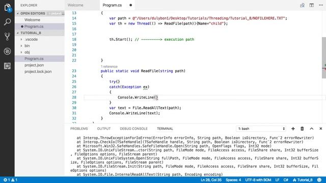Viewport: 326px width, 183px height.
Task: Click the Tutorial_8 project status item
Action: coord(303,180)
